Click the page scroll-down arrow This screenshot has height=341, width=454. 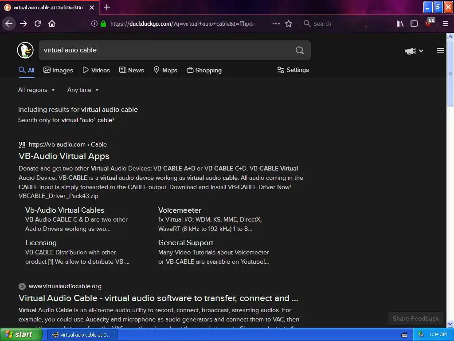click(x=450, y=324)
